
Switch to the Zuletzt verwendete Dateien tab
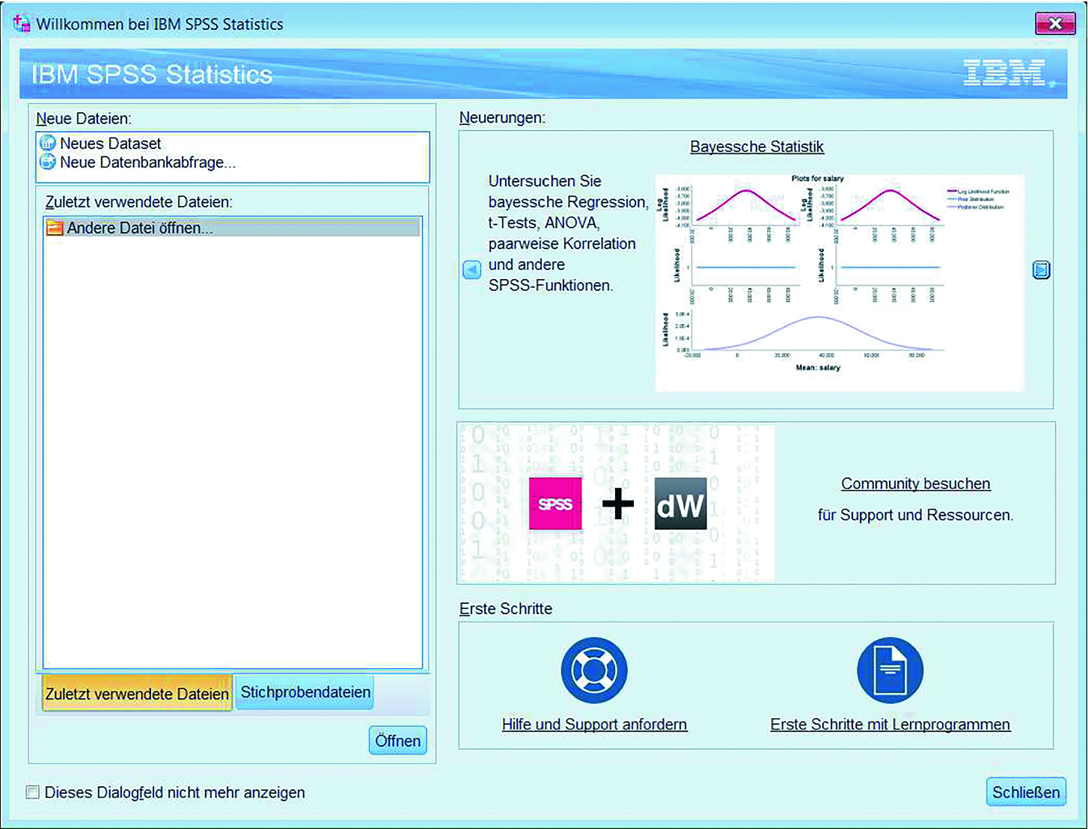tap(137, 693)
